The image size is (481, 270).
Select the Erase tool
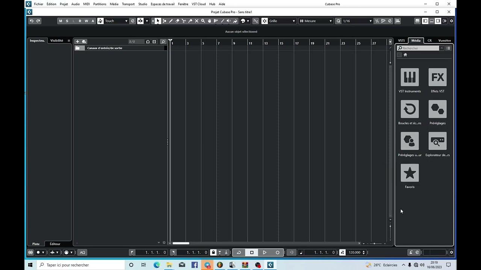click(177, 21)
